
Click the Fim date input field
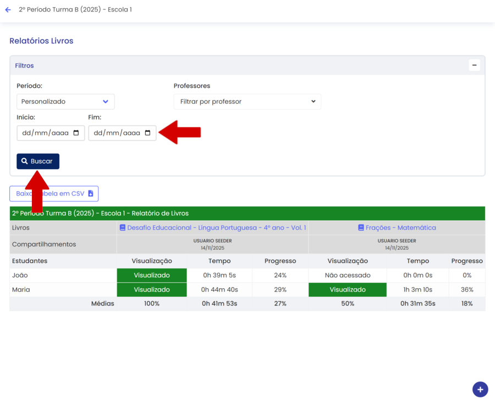[x=116, y=133]
